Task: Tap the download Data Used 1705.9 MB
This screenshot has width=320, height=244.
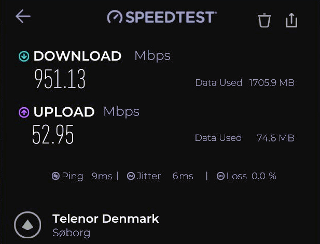Action: pos(244,82)
